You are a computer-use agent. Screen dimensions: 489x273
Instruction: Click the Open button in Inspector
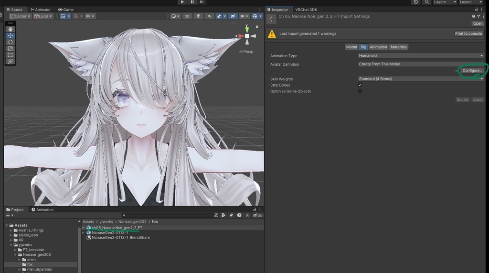click(478, 23)
